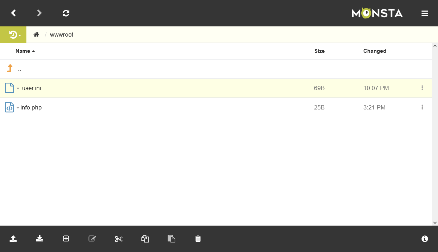438x252 pixels.
Task: Expand the dropdown arrow beside info.php
Action: (18, 108)
